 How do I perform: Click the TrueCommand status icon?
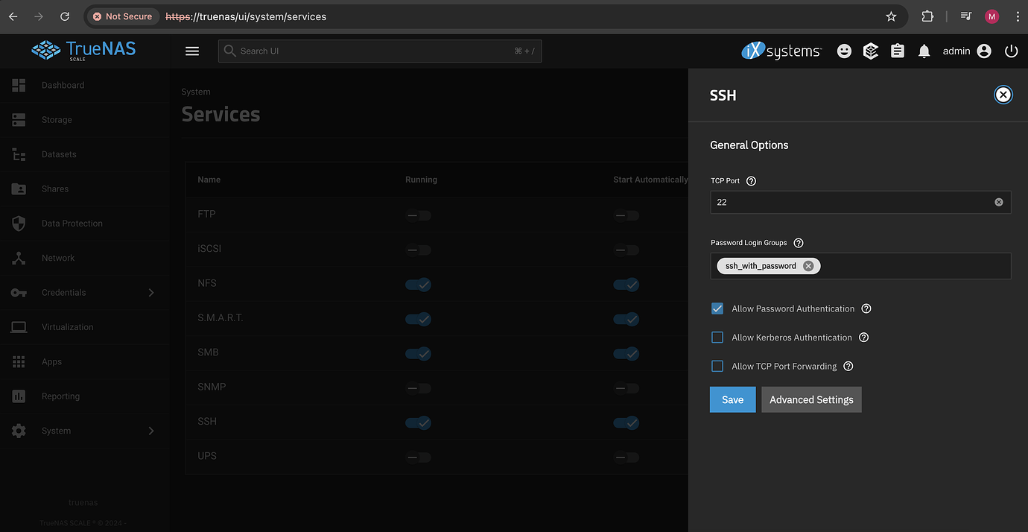pos(871,51)
